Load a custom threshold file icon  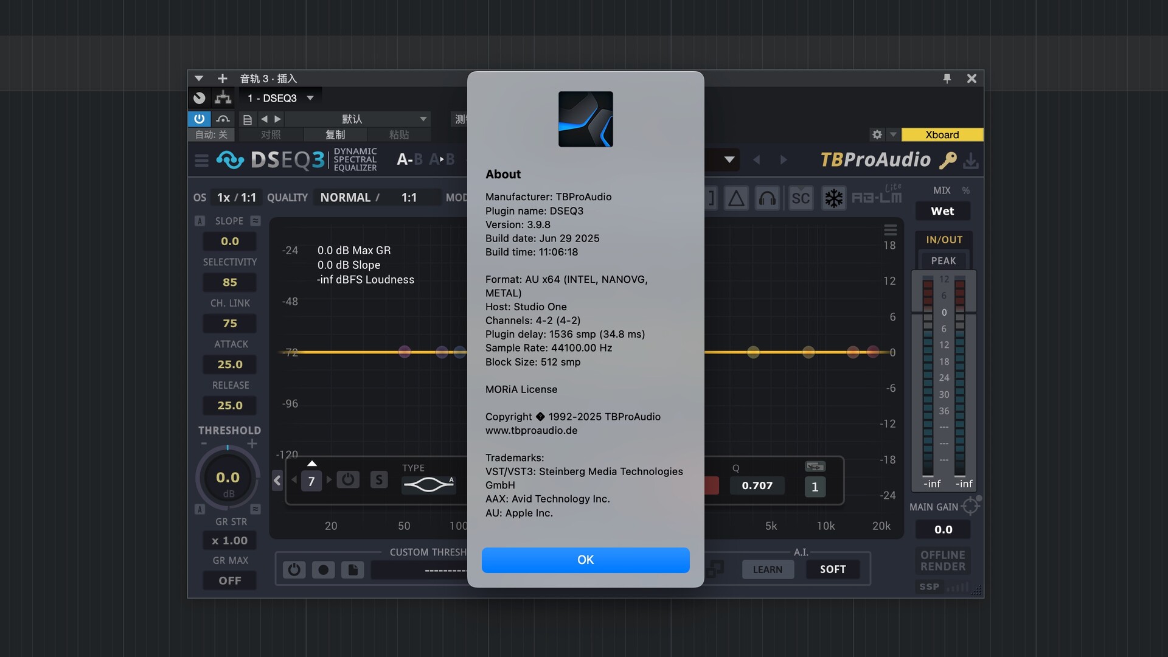[352, 570]
